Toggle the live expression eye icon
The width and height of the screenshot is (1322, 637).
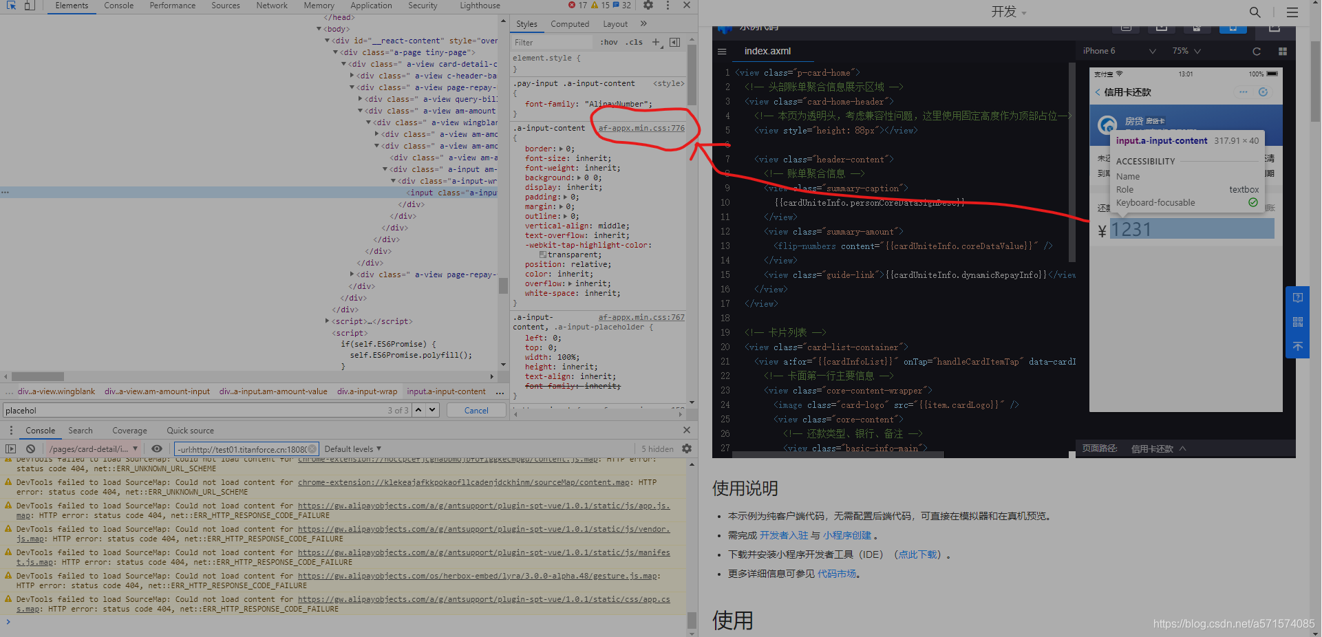tap(157, 449)
